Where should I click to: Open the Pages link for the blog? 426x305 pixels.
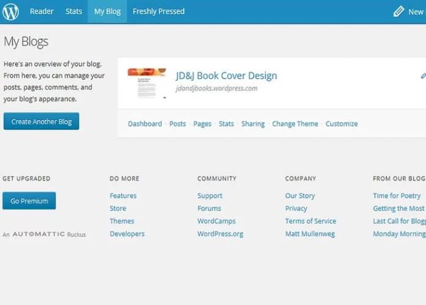(x=202, y=124)
